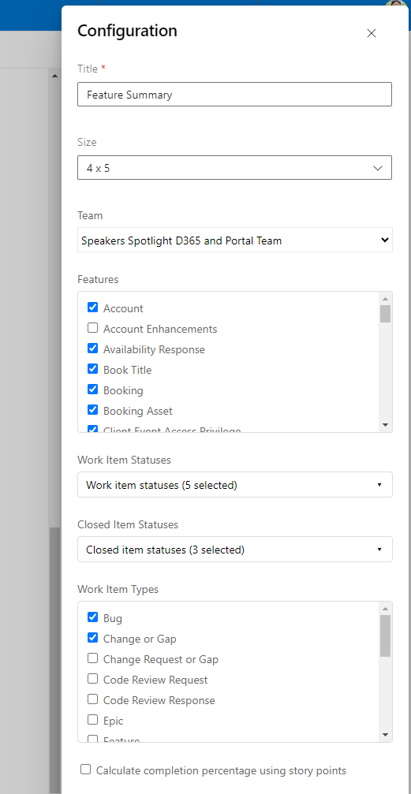Click the 'Account Enhancements' label text
Viewport: 411px width, 794px height.
(160, 329)
